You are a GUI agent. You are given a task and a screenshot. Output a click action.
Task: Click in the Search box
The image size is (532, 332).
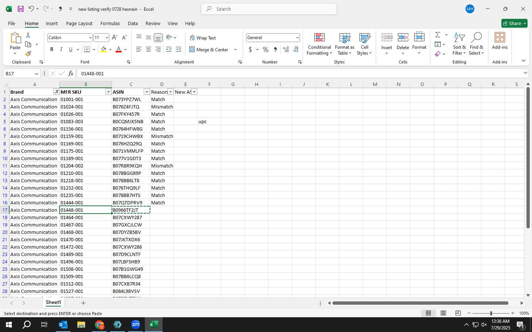pyautogui.click(x=269, y=9)
